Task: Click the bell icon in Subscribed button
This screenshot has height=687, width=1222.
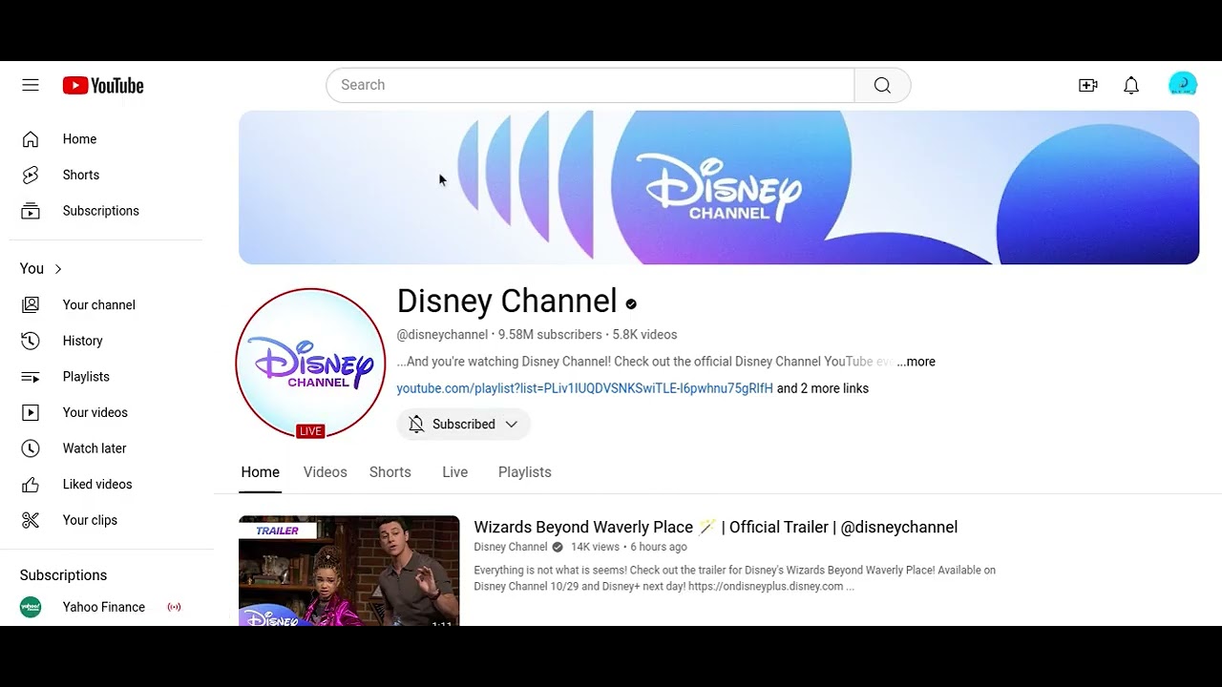Action: 416,424
